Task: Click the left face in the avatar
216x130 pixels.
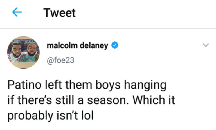Action: click(17, 51)
